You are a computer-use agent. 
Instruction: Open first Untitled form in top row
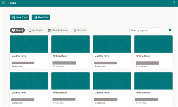coord(29,52)
